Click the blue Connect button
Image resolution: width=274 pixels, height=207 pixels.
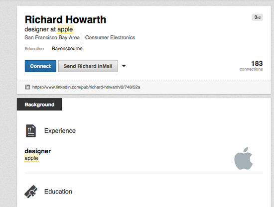40,66
